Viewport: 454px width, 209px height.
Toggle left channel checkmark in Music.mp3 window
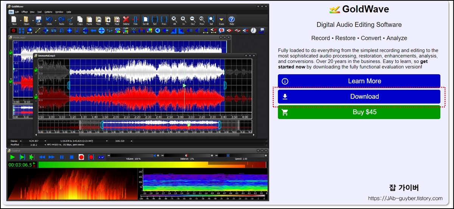tap(11, 54)
